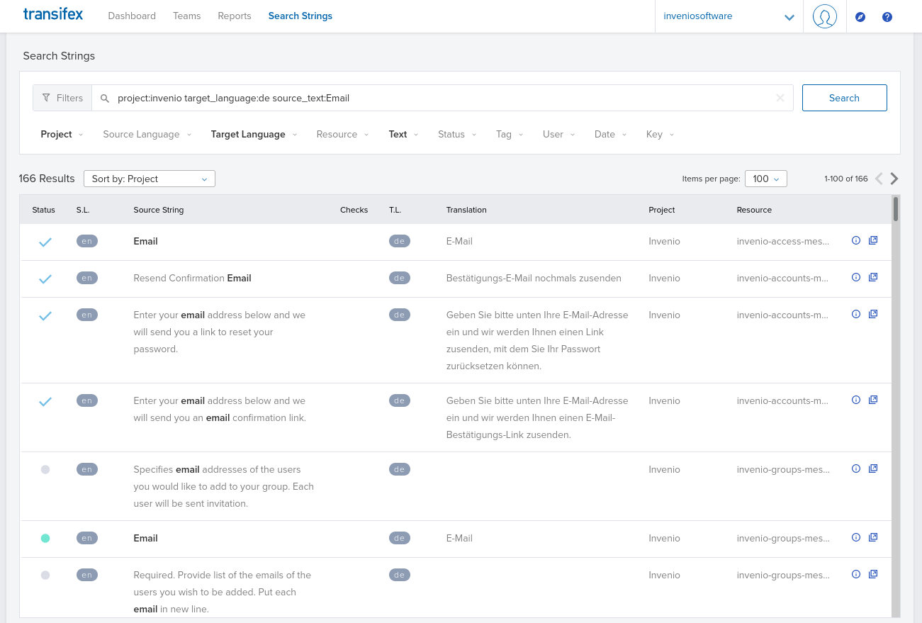The width and height of the screenshot is (922, 623).
Task: Open the Teams menu item
Action: tap(186, 16)
